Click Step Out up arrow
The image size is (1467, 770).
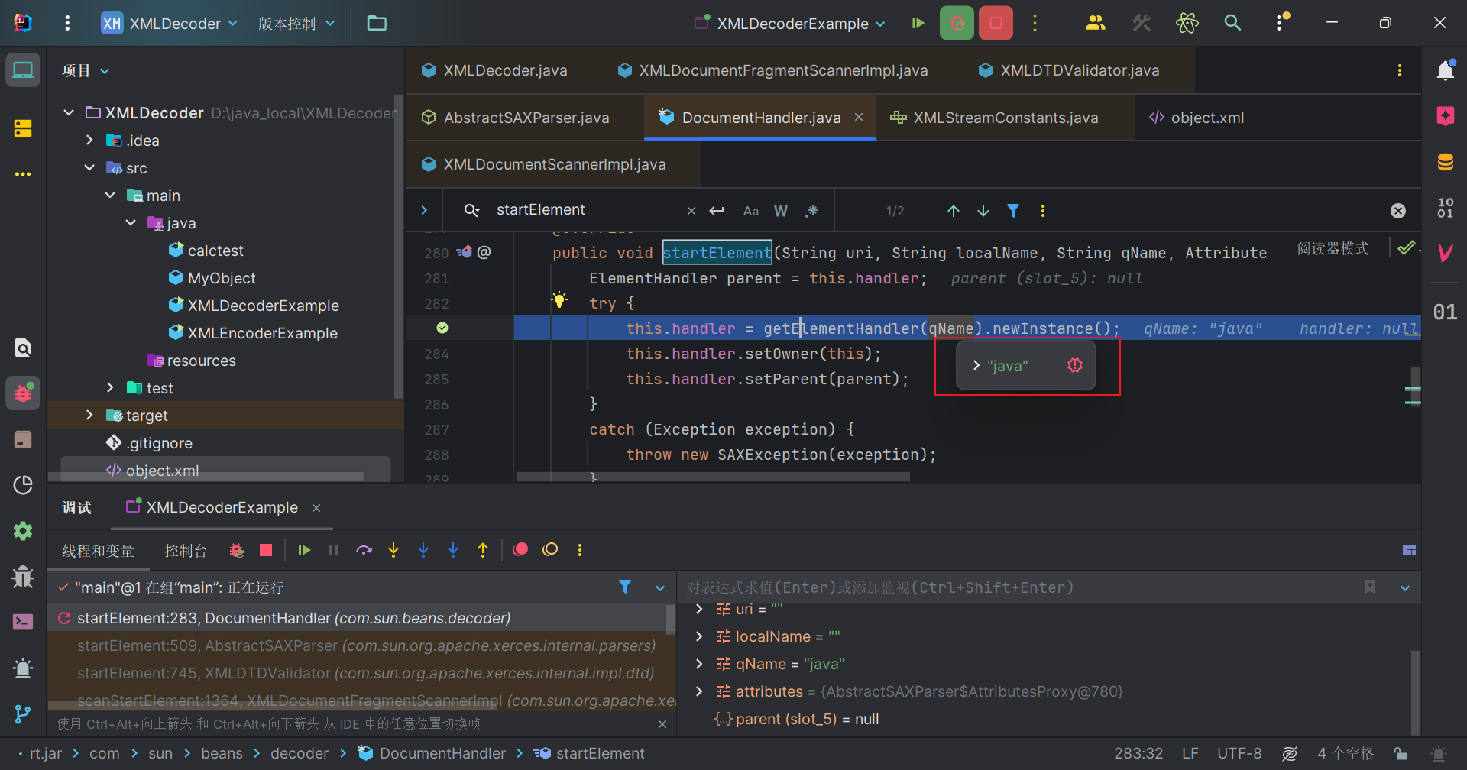(483, 550)
